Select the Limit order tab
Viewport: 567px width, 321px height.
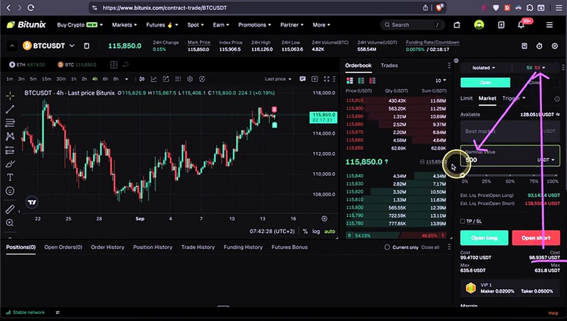coord(466,98)
